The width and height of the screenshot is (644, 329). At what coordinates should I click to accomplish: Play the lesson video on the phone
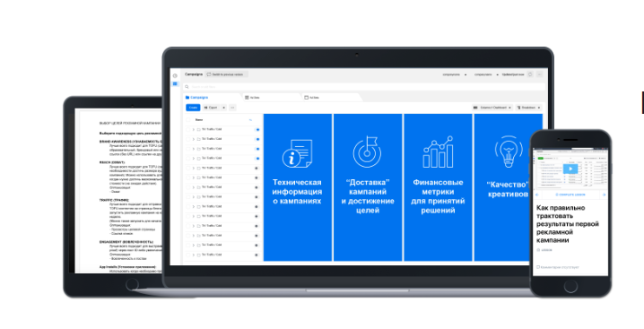coord(570,169)
